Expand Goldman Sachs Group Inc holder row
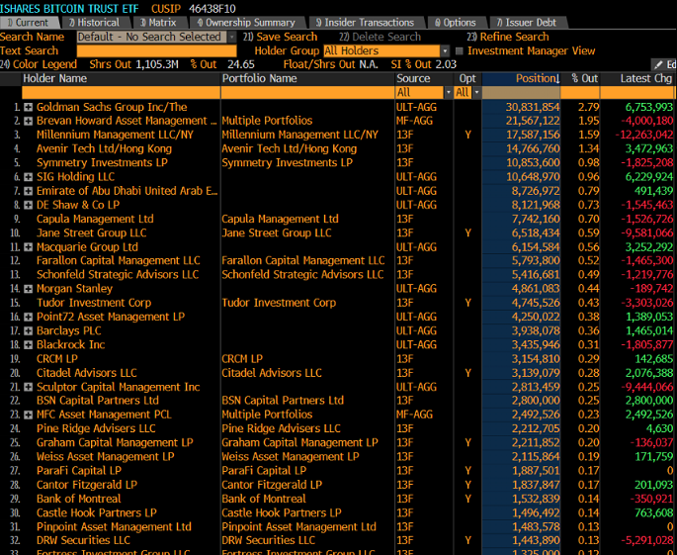This screenshot has width=677, height=555. coord(28,107)
